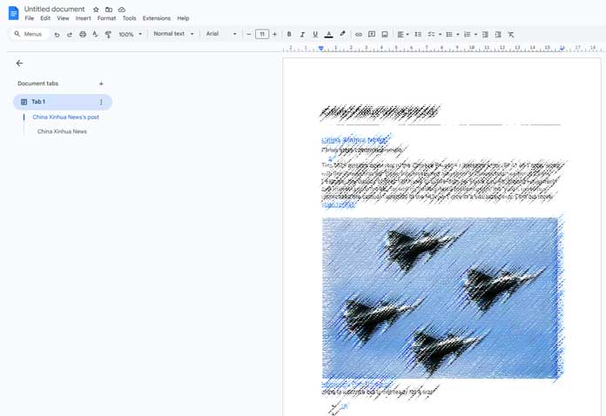The image size is (606, 416).
Task: Search the Menus box
Action: tap(28, 34)
